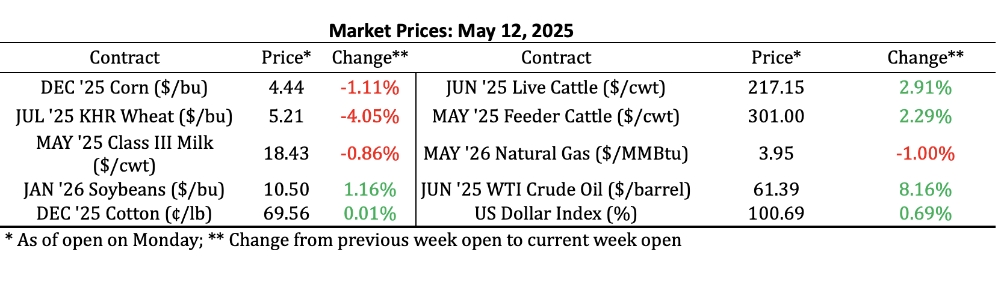
Task: Select the DEC '25 Cotton contract cell
Action: (124, 214)
